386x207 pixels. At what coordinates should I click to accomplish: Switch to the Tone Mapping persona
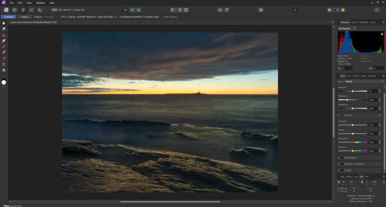point(31,10)
